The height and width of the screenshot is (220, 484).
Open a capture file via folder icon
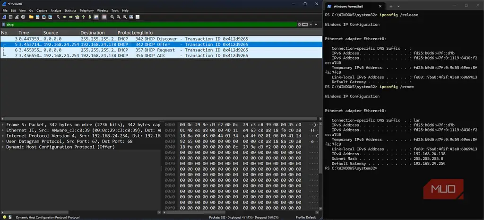pos(31,17)
